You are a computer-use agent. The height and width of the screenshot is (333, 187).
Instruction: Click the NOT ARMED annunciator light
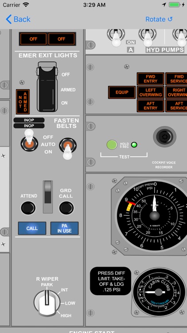(x=23, y=102)
